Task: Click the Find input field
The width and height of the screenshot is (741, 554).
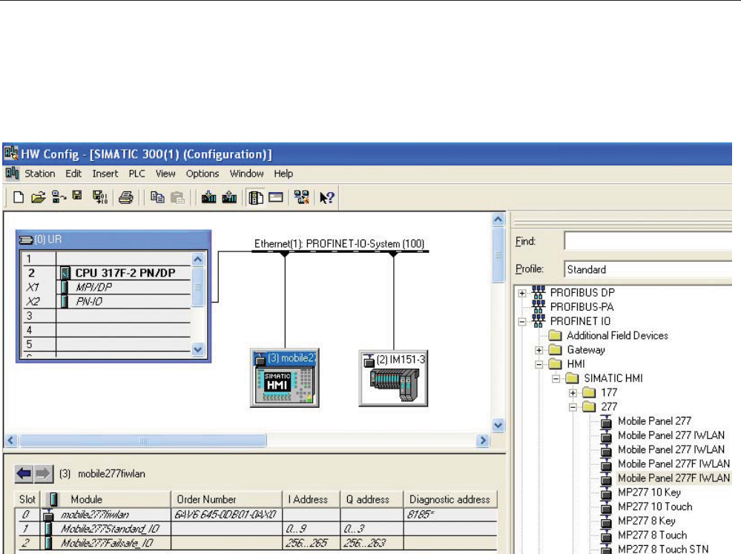Action: click(648, 241)
